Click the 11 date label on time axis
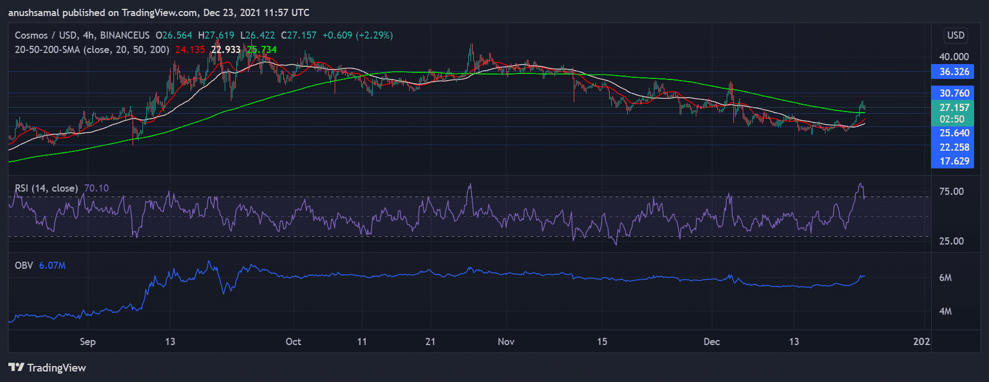989x382 pixels. [362, 342]
